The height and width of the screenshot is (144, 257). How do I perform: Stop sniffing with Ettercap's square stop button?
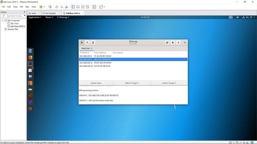pyautogui.click(x=82, y=42)
